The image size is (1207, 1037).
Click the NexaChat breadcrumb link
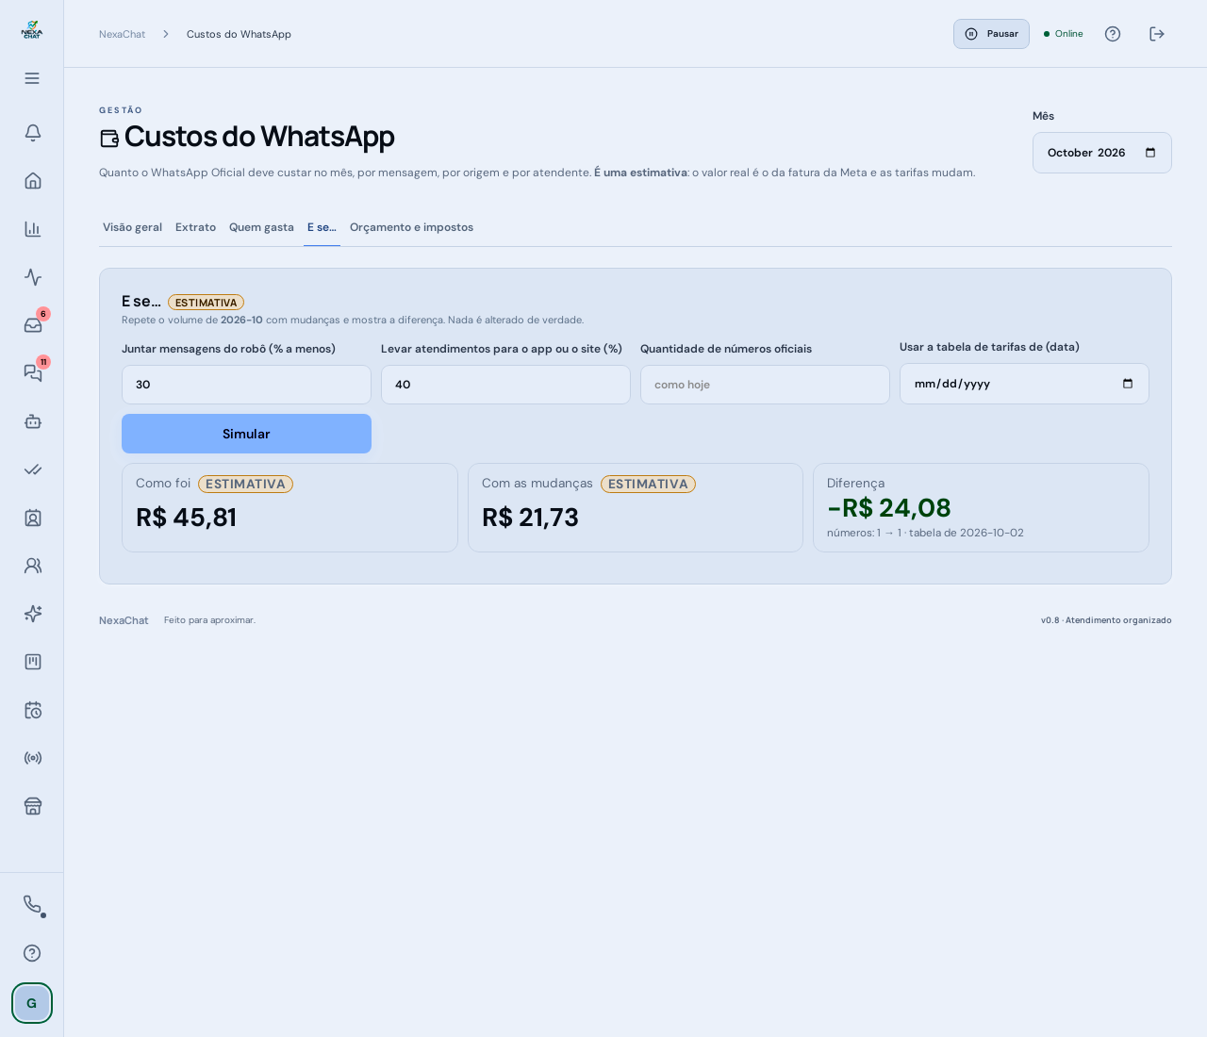tap(123, 34)
